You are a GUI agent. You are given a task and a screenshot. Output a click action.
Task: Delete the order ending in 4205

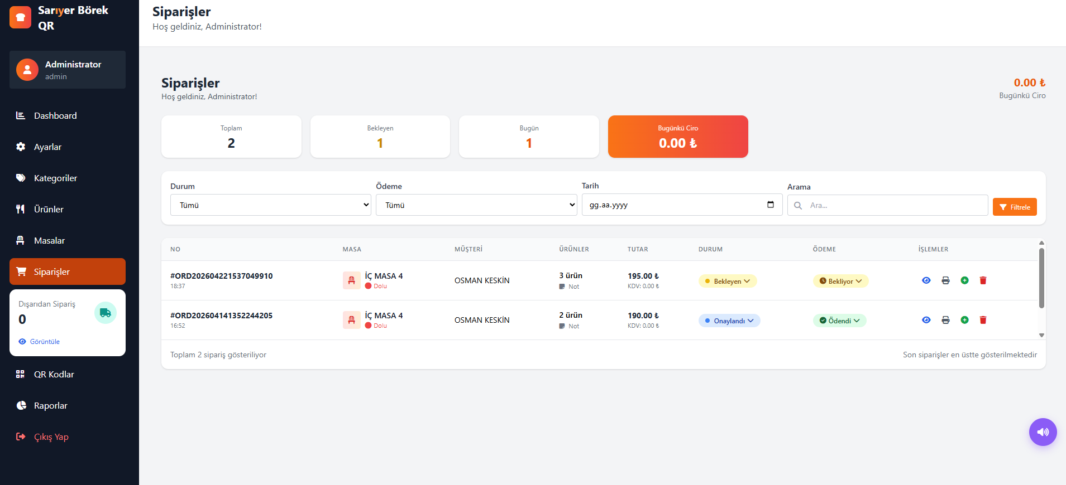tap(983, 320)
